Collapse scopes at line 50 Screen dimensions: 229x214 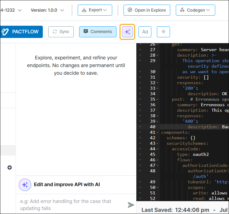[157, 188]
